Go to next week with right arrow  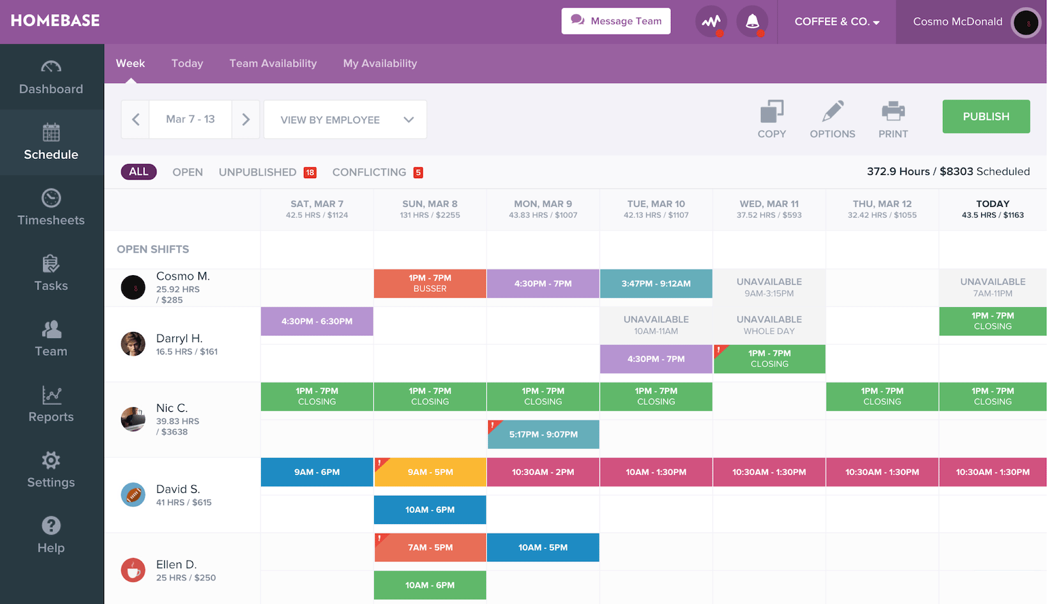coord(246,119)
